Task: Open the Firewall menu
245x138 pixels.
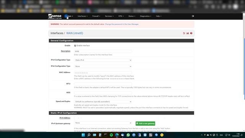Action: [96, 16]
